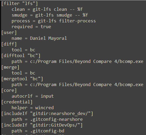
Task: Click the includeIf gitdir:nearshore_dev/ header
Action: tap(47, 114)
